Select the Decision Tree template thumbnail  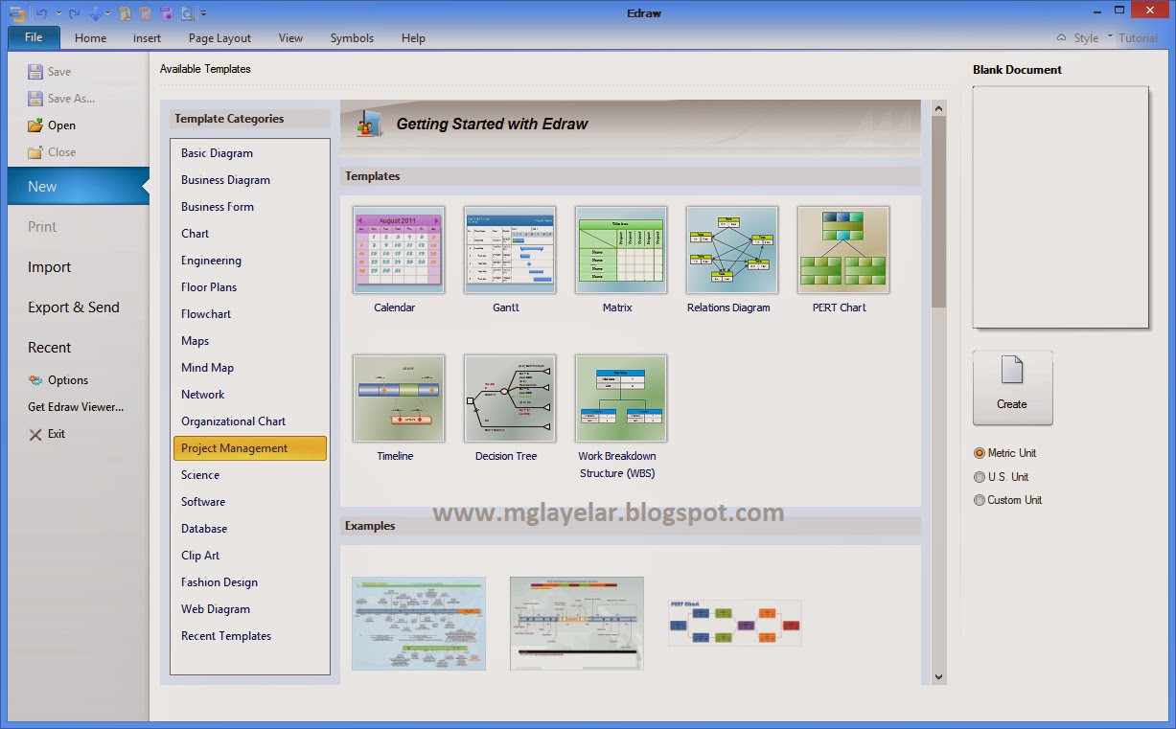click(509, 399)
